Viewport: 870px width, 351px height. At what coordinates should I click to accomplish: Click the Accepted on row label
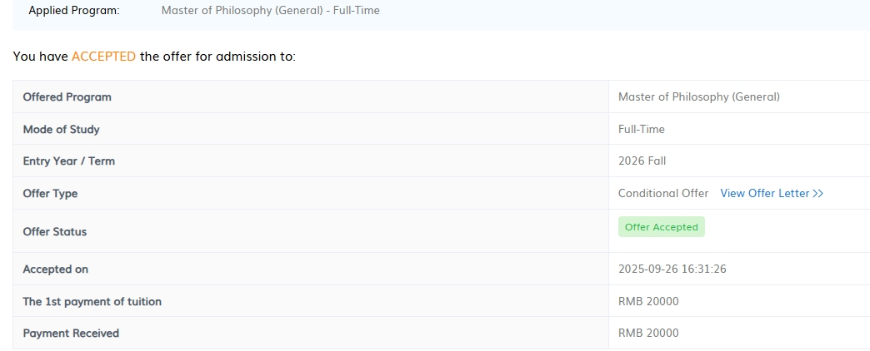click(x=55, y=269)
